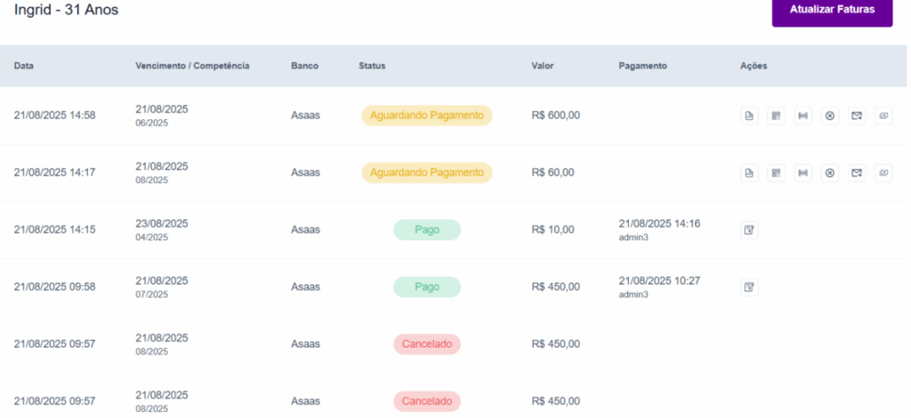The image size is (911, 418).
Task: Open receipt for R$ 10,00 paid invoice
Action: click(x=750, y=230)
